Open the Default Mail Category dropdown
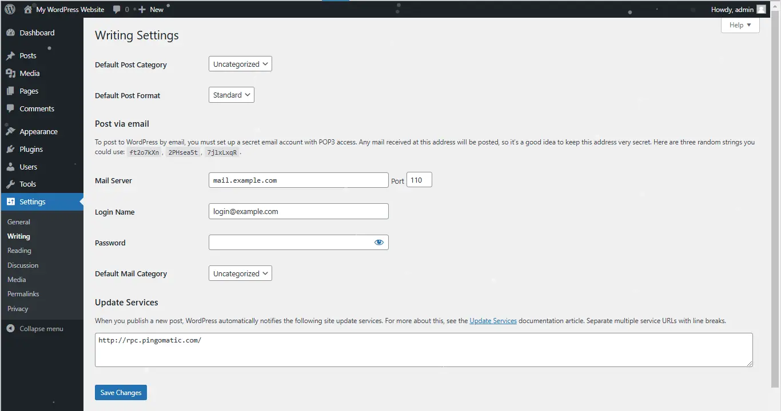781x411 pixels. tap(240, 273)
